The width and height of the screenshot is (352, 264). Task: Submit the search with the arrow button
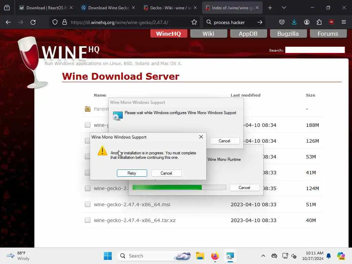point(260,22)
